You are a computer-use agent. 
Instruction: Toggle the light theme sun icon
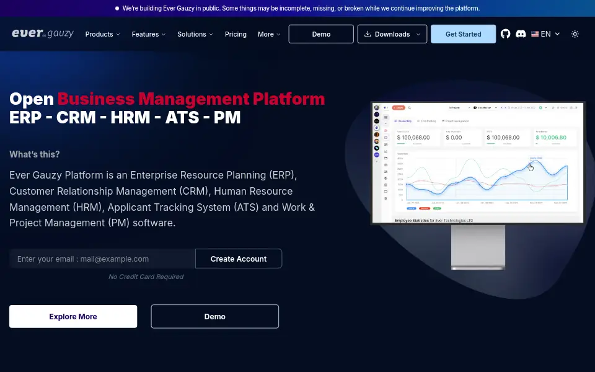click(575, 33)
